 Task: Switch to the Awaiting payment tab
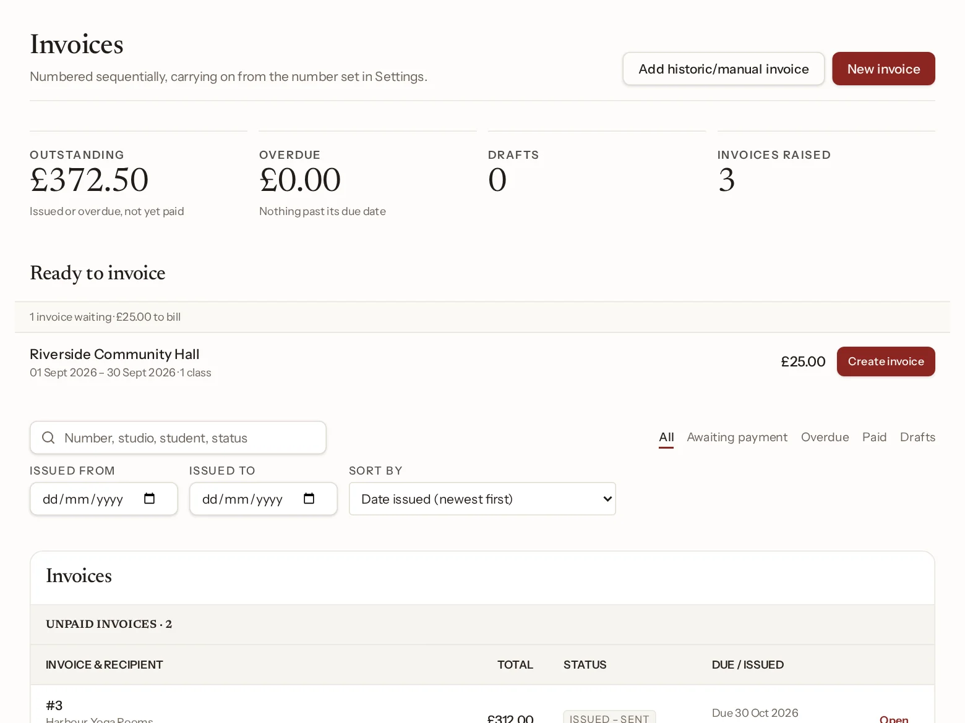tap(737, 437)
